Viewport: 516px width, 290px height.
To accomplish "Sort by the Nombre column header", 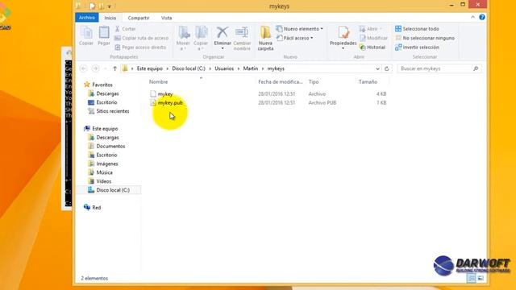I will click(158, 82).
